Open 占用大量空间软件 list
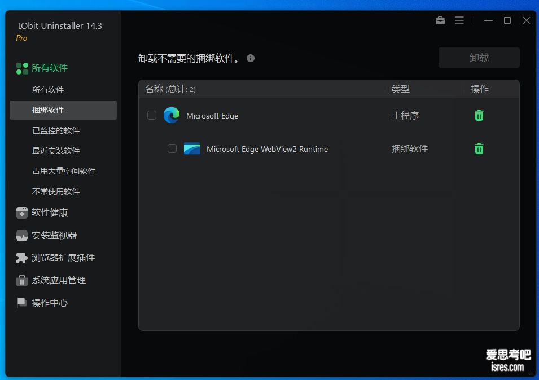Screen dimensions: 539x380 (64, 171)
